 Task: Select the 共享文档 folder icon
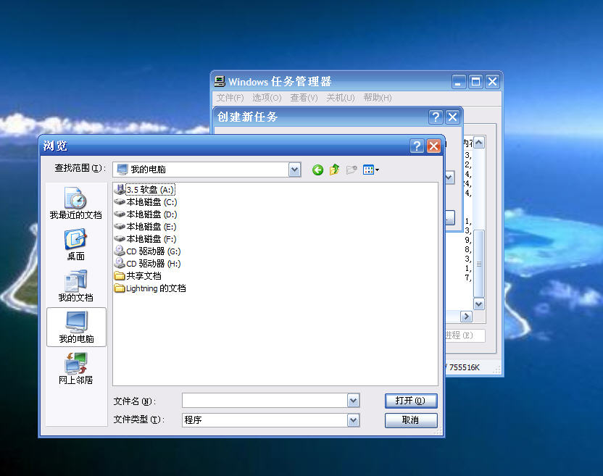[120, 276]
